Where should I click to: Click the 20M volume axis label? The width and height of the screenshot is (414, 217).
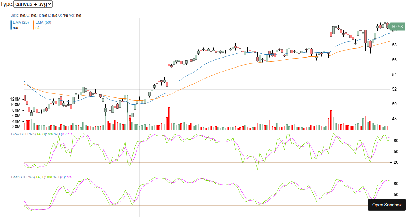tap(16, 127)
